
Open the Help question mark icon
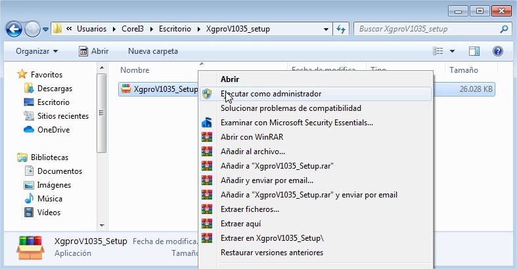(x=497, y=51)
